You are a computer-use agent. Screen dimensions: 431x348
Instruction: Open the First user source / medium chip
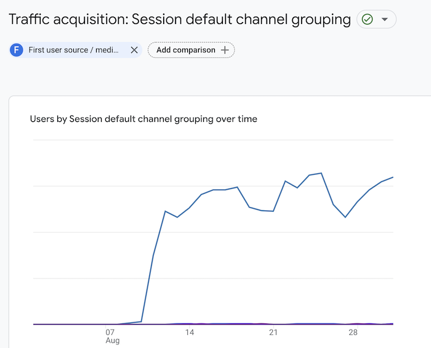click(x=74, y=50)
